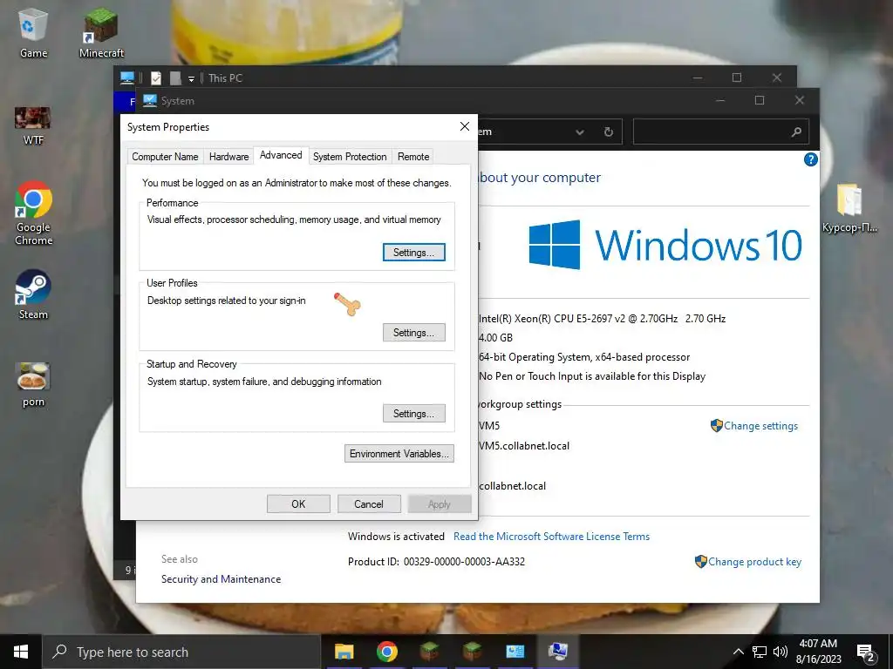The height and width of the screenshot is (669, 893).
Task: Click the properties checkmark icon in This PC title bar
Action: click(x=156, y=78)
